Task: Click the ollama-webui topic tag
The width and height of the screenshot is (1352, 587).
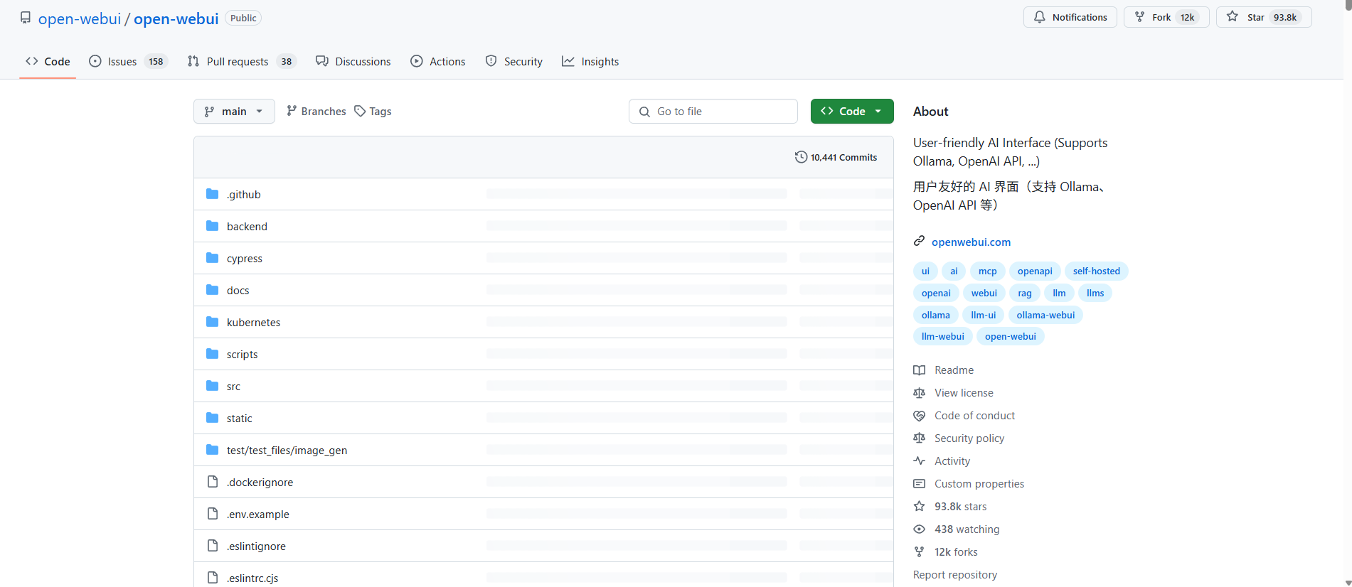Action: point(1045,316)
